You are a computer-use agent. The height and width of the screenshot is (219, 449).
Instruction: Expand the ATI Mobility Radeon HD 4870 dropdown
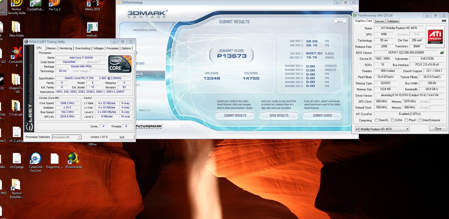382,129
